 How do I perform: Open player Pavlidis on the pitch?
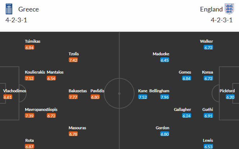coord(97,91)
